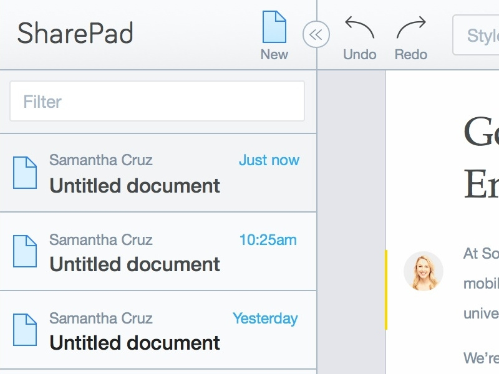Open the Untitled document from yesterday
The width and height of the screenshot is (499, 374).
click(x=135, y=343)
